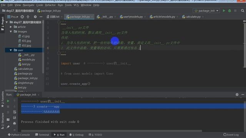Select t02.jpg in project tree
This screenshot has height=138, width=246.
click(27, 46)
